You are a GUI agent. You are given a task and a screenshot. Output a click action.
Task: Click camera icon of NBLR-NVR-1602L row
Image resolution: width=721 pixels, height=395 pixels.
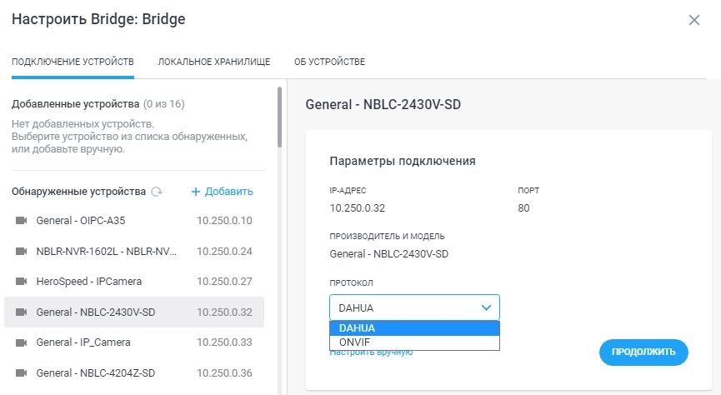pyautogui.click(x=21, y=251)
